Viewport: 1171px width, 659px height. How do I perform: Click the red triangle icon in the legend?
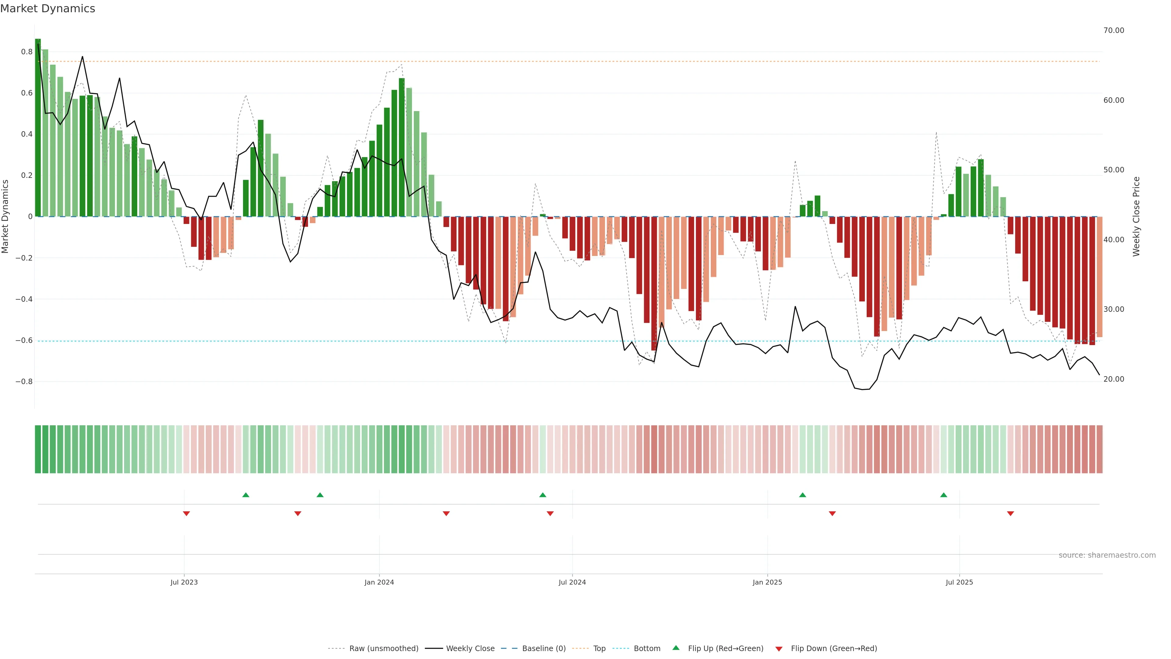779,649
